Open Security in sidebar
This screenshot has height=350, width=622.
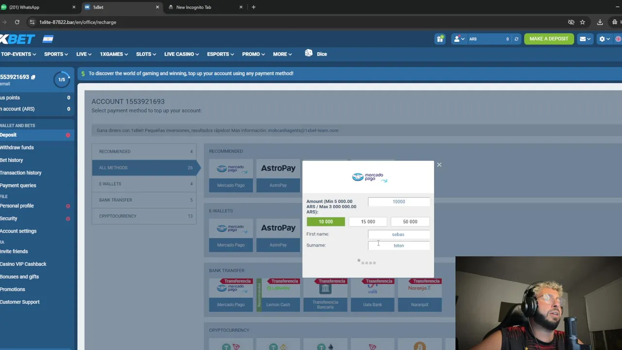point(36,219)
